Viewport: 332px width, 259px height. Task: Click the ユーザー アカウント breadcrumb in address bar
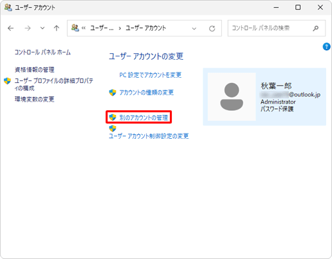[x=146, y=28]
